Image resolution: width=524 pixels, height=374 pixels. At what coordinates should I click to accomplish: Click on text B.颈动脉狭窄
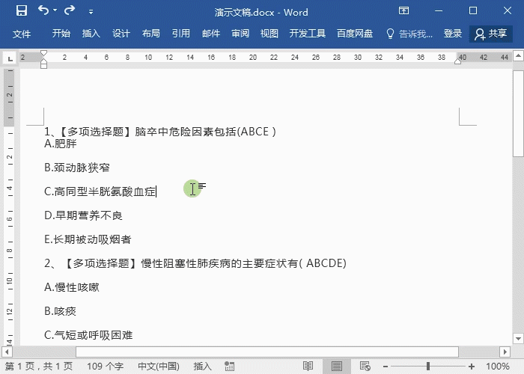pos(77,168)
